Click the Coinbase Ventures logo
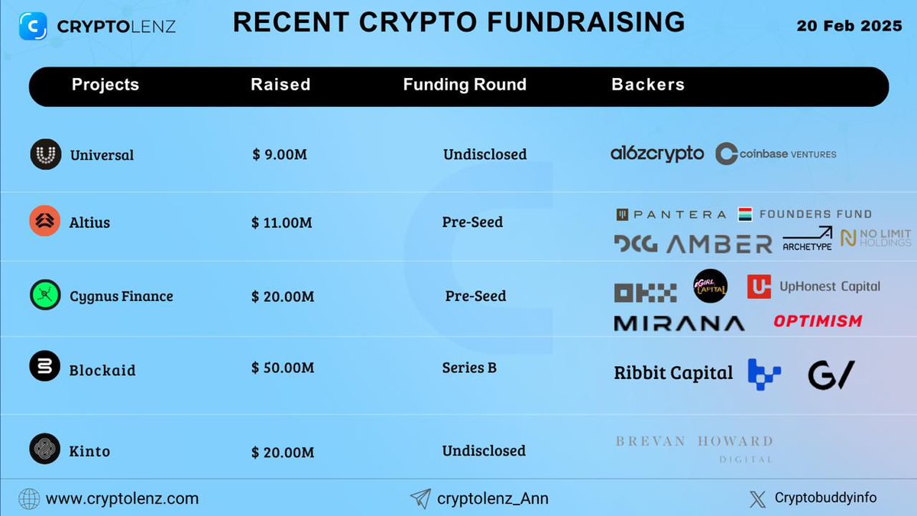The width and height of the screenshot is (917, 516). click(x=776, y=154)
